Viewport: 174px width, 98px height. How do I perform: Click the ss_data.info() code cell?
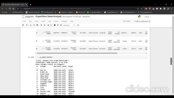[91, 57]
